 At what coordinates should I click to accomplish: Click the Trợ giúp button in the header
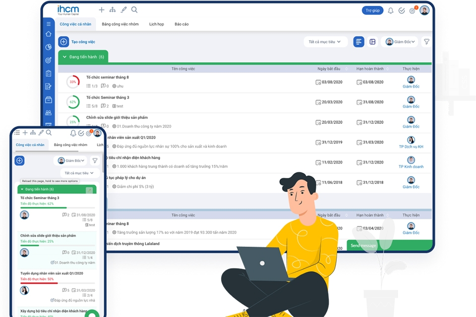373,10
